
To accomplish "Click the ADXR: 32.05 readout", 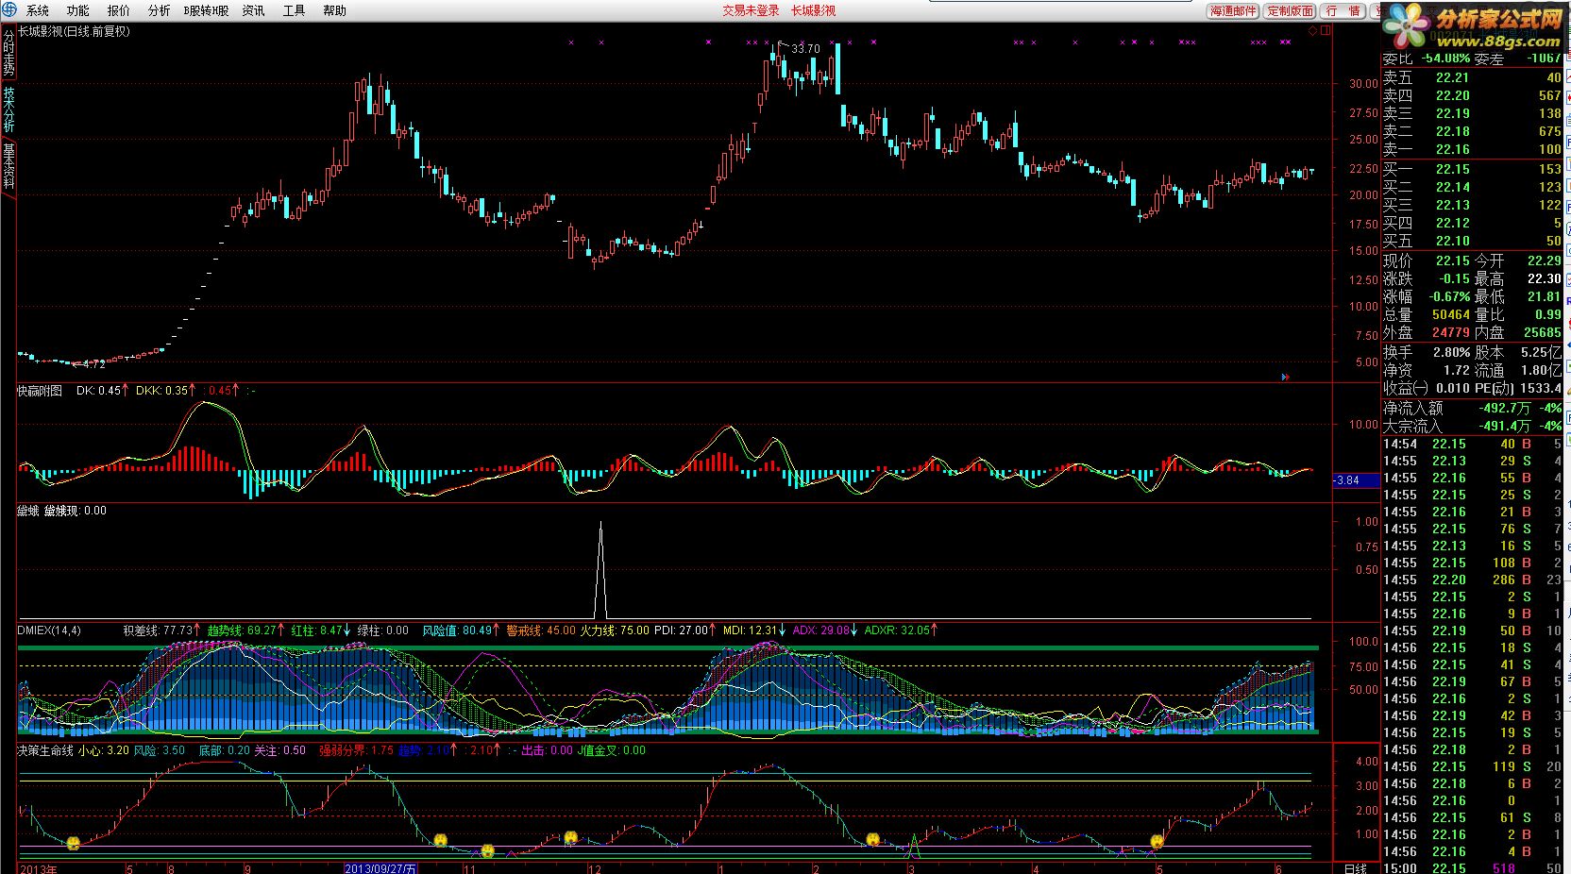I will (901, 630).
